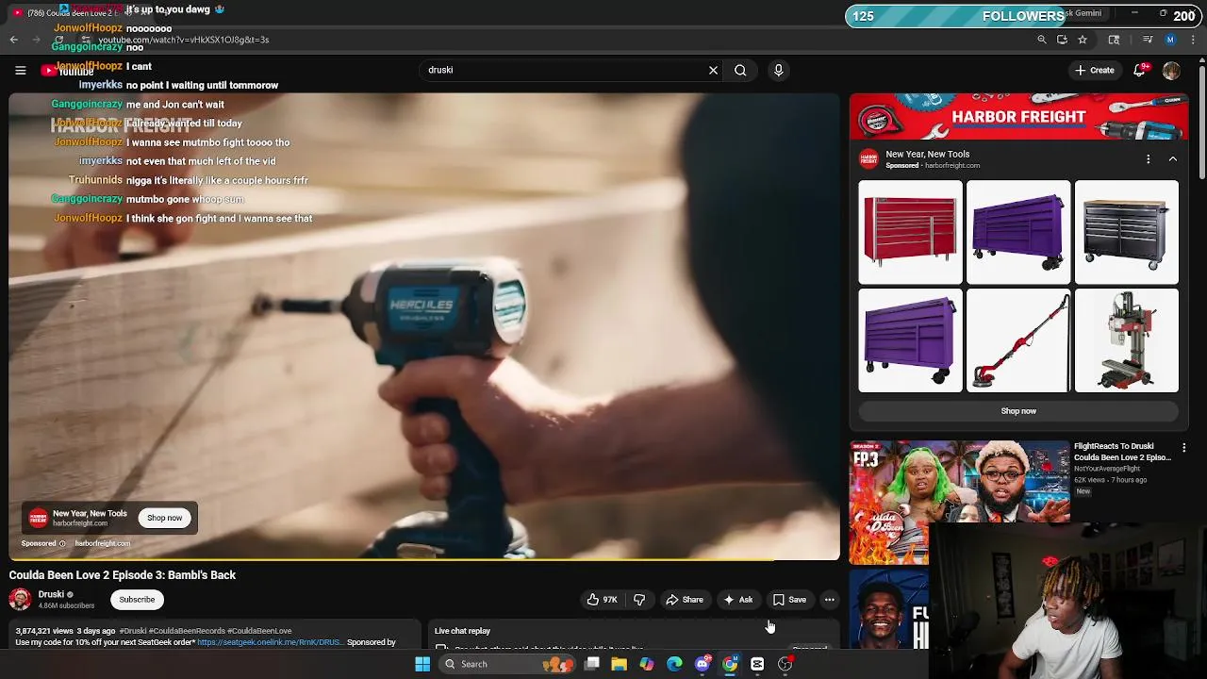Bookmark this page with the star icon
Image resolution: width=1207 pixels, height=679 pixels.
point(1083,40)
